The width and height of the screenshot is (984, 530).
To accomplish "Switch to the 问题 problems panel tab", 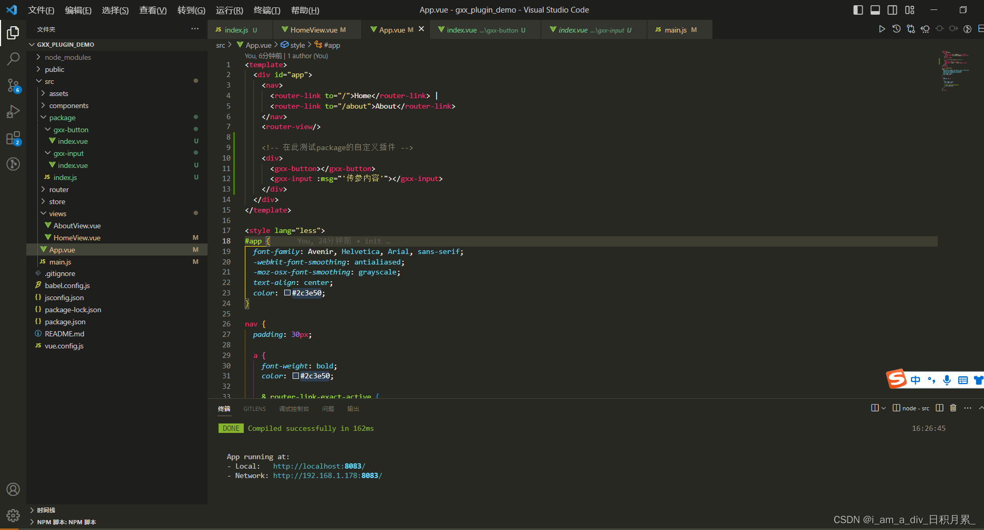I will 328,409.
